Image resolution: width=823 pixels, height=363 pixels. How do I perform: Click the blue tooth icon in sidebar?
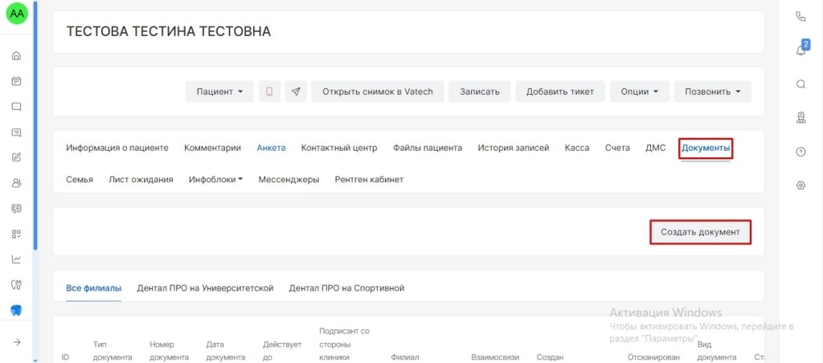16,310
